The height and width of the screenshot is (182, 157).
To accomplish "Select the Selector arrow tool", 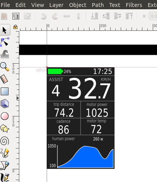I will [5, 30].
